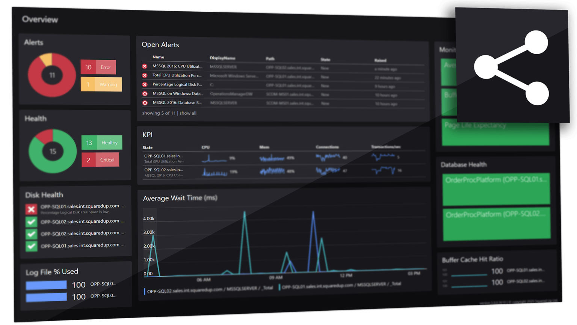Select OPP-SQL02.sales.in... row in KPI table

click(284, 172)
